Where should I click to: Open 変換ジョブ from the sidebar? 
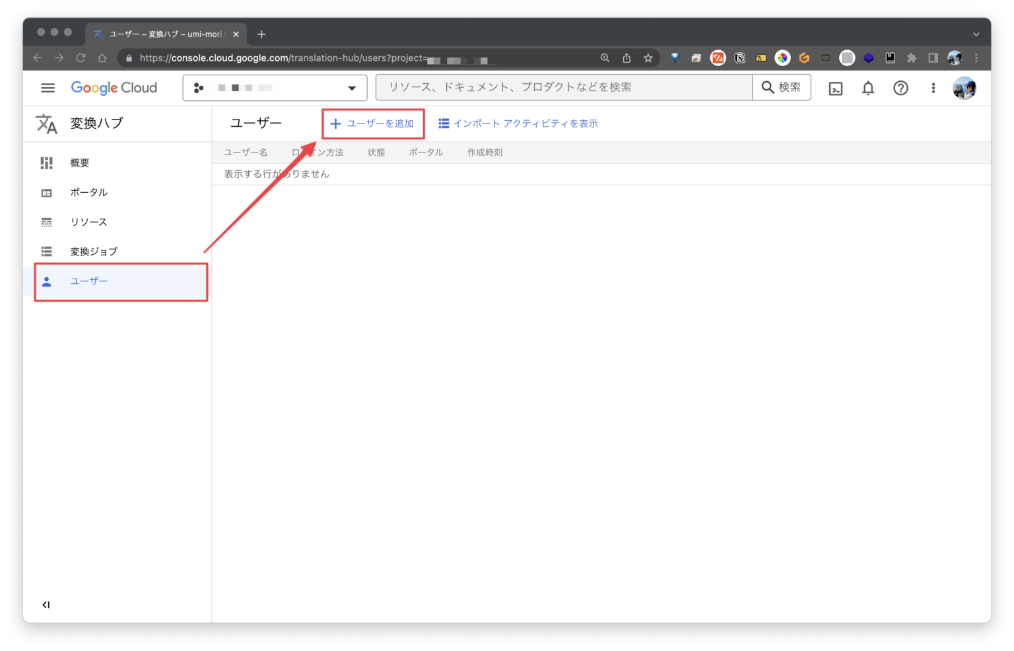(93, 251)
